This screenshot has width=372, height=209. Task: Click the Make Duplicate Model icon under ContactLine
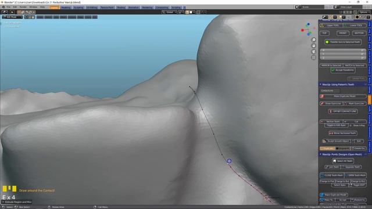tap(322, 96)
